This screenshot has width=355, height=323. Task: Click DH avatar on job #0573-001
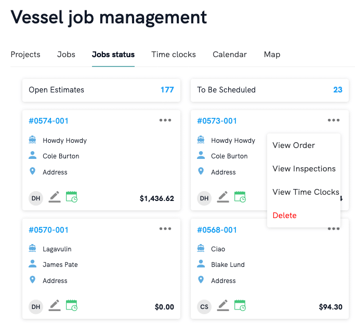(x=204, y=198)
